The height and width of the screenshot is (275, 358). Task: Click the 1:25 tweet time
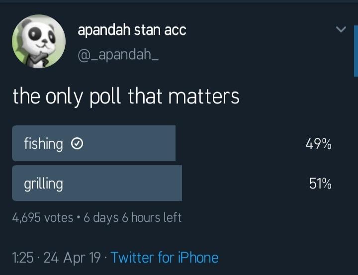tap(22, 258)
